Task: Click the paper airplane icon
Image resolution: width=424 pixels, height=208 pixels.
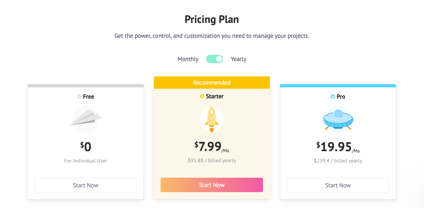Action: click(x=86, y=119)
